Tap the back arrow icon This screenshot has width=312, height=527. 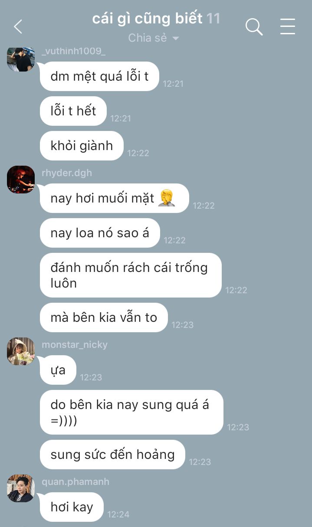click(18, 27)
